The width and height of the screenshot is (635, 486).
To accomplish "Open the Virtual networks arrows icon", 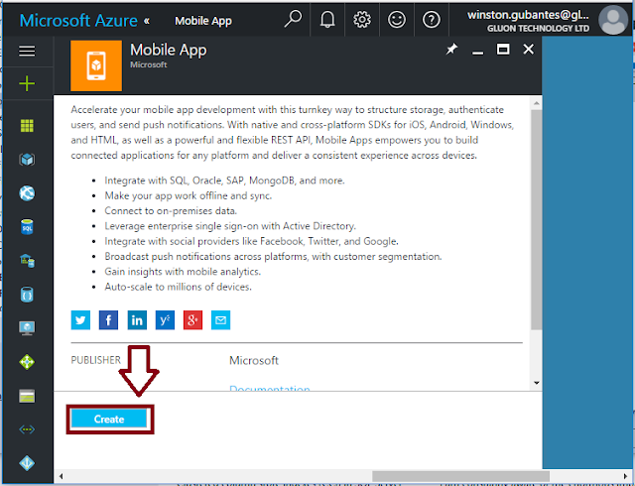I will [27, 429].
